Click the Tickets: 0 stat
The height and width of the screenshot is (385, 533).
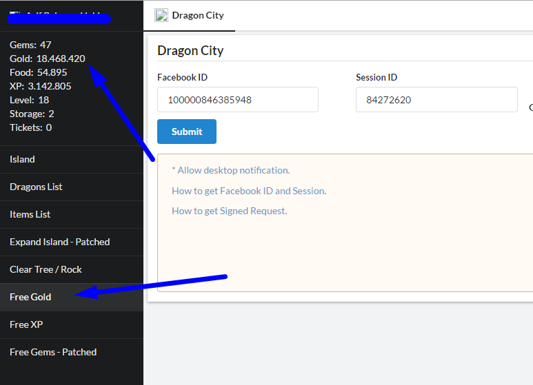pos(30,127)
